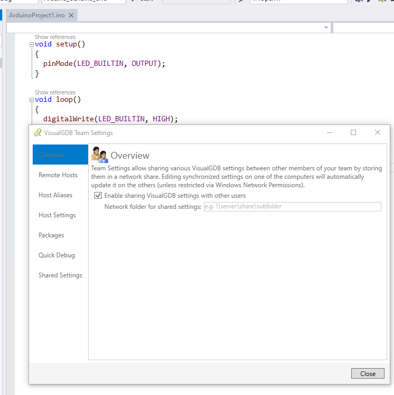
Task: Toggle Enable sharing VisualGDB settings checkbox
Action: click(x=98, y=196)
